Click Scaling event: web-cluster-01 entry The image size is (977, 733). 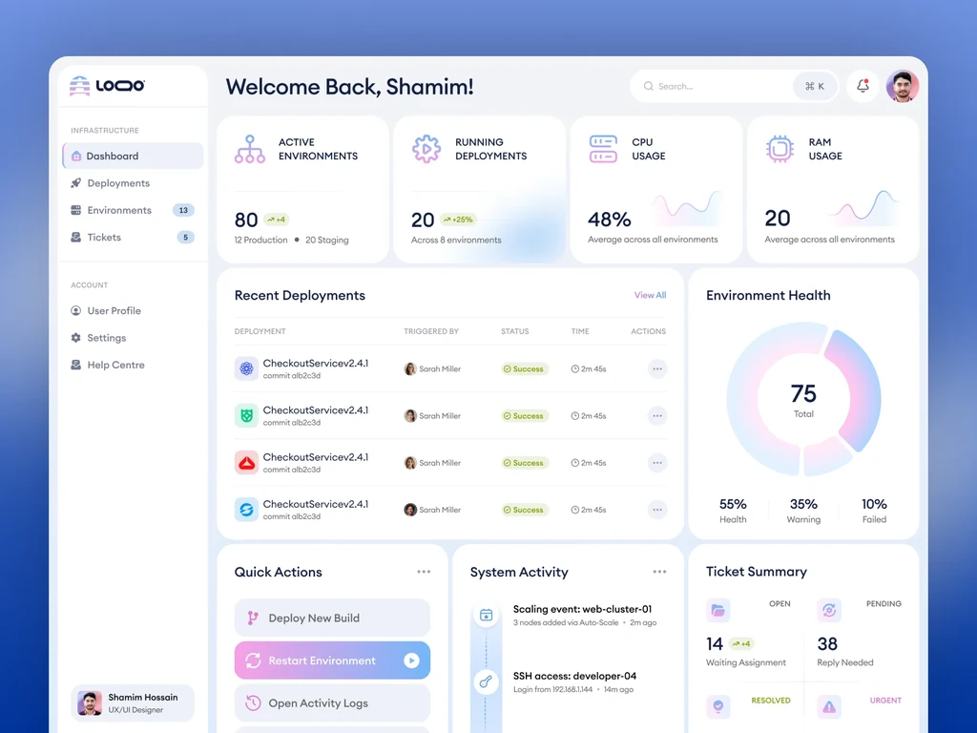click(585, 615)
